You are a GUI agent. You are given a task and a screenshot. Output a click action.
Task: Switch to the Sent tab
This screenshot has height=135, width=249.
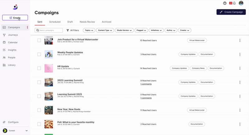[40, 22]
